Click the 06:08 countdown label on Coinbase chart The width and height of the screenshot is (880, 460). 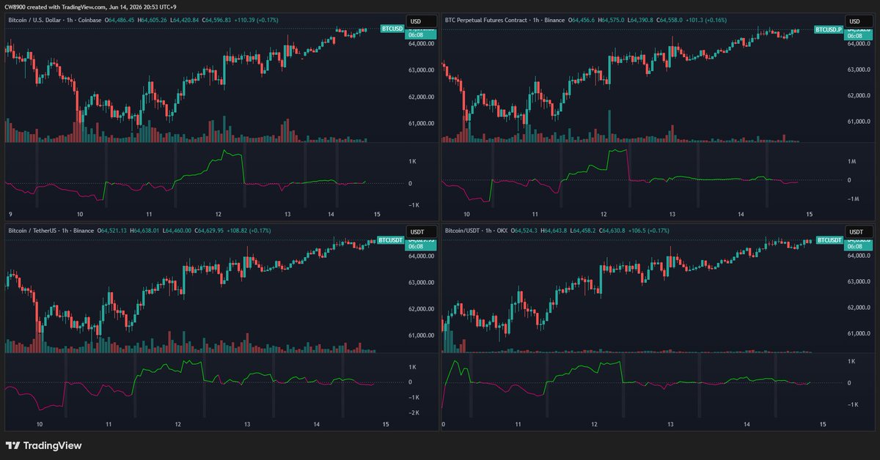coord(414,35)
